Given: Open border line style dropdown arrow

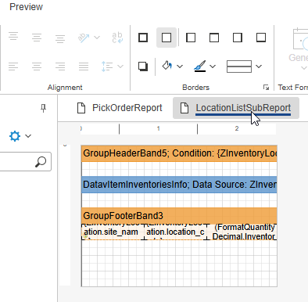Looking at the screenshot, I should (x=259, y=67).
